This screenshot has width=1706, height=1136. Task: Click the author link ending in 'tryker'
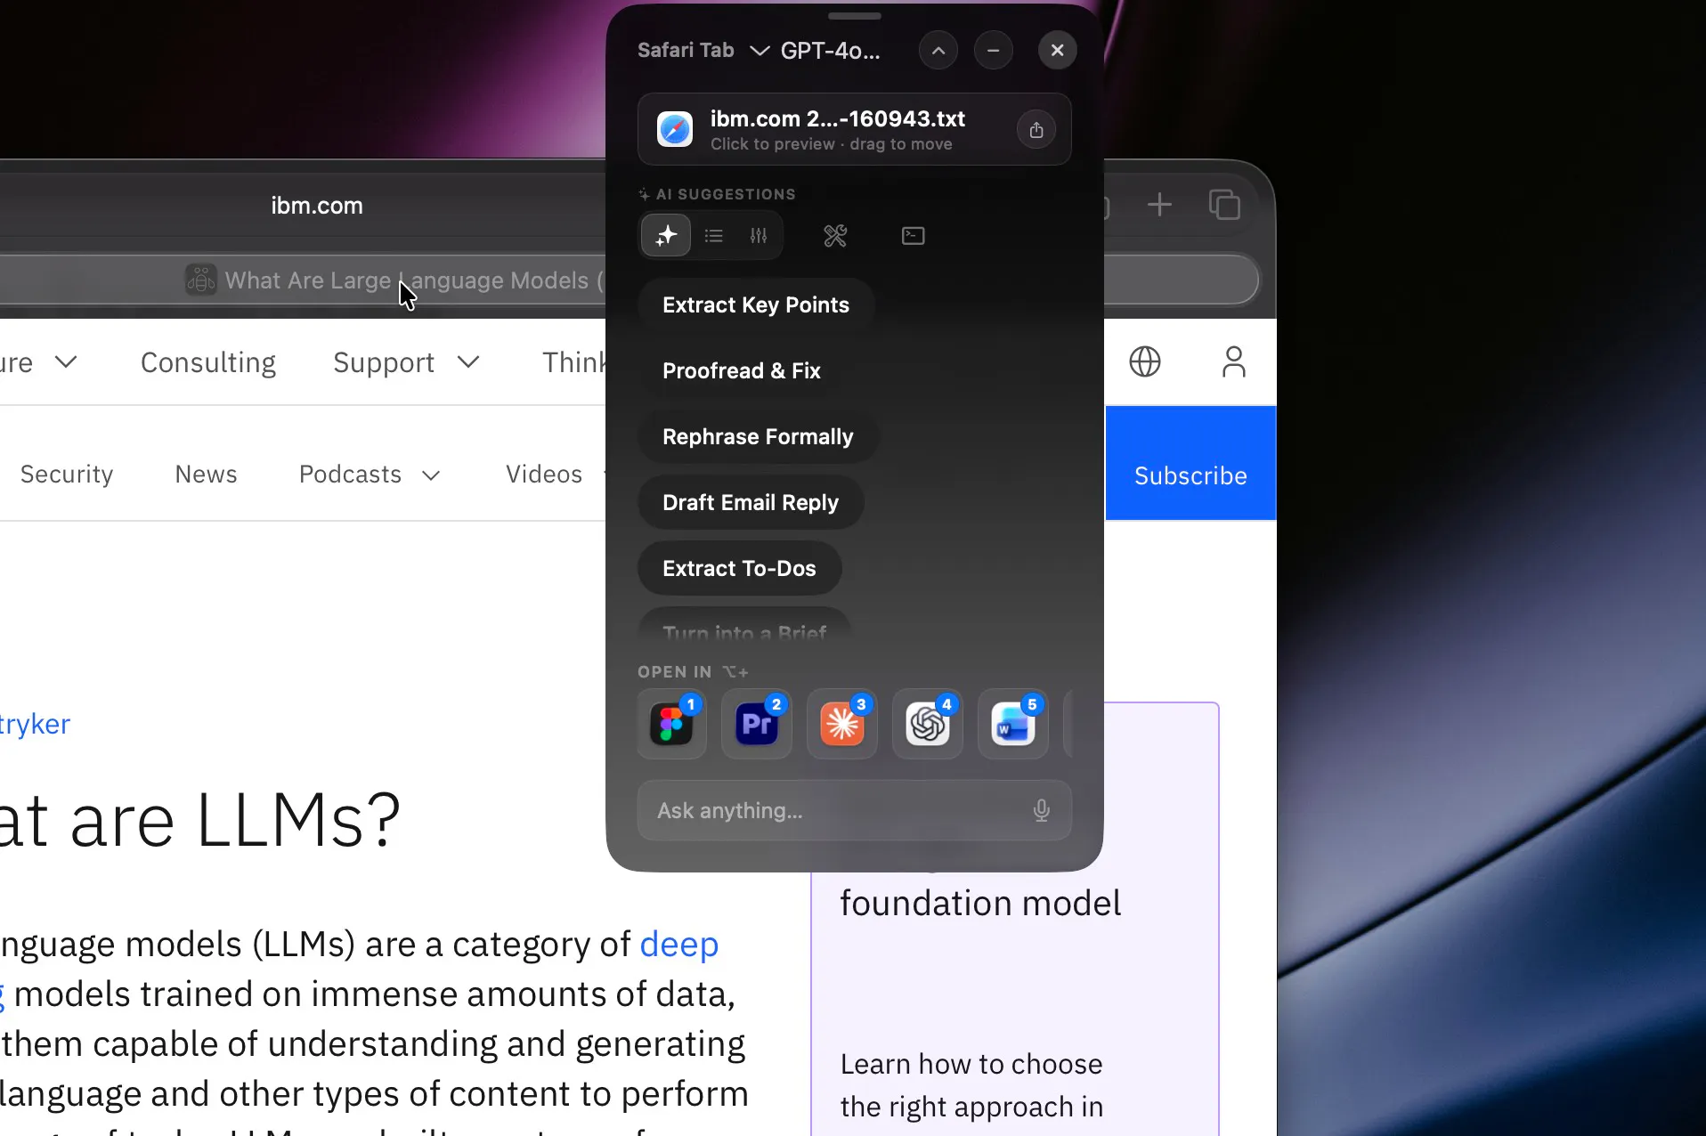point(35,724)
